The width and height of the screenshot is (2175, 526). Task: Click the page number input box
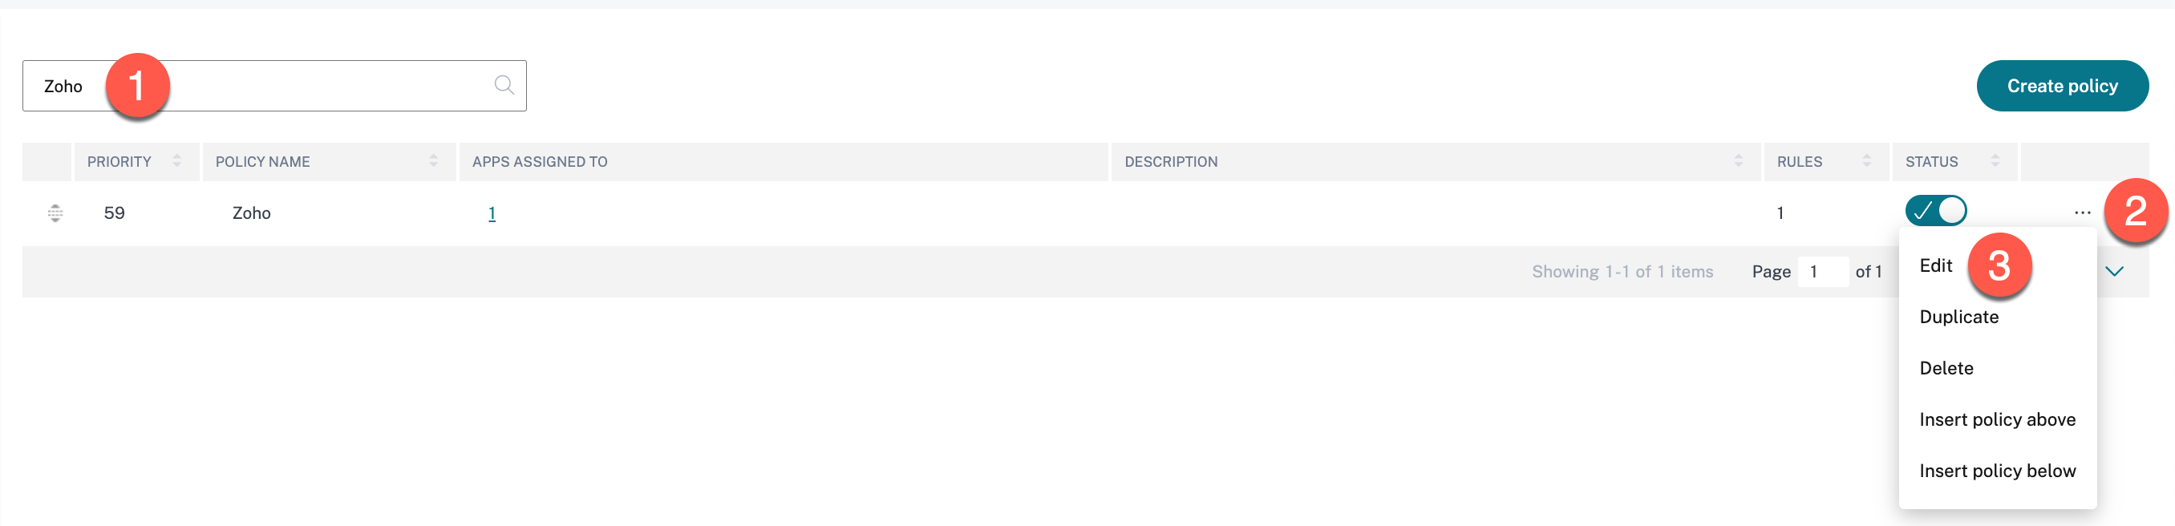point(1822,272)
